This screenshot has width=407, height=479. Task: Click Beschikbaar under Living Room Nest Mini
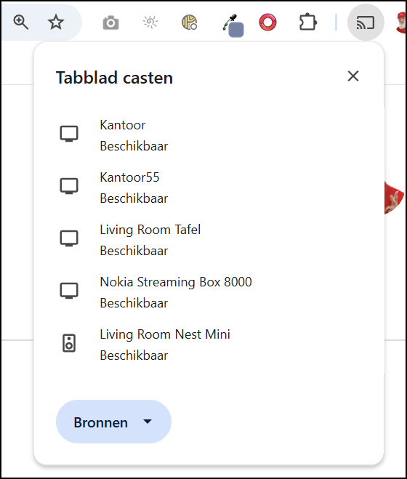tap(134, 355)
